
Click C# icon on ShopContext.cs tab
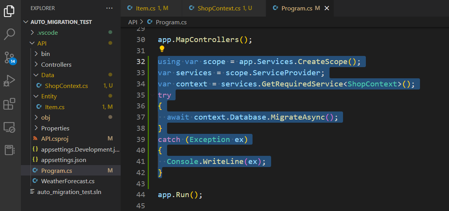192,8
